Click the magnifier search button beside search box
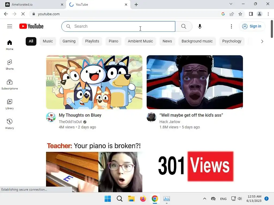This screenshot has width=274, height=205. coord(184,26)
